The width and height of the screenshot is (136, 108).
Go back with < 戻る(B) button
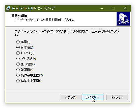tap(71, 97)
